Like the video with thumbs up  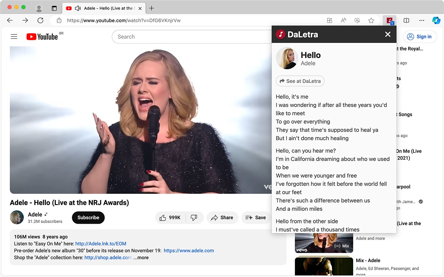pyautogui.click(x=170, y=217)
